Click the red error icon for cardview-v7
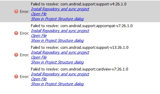This screenshot has width=160, height=94. click(16, 76)
